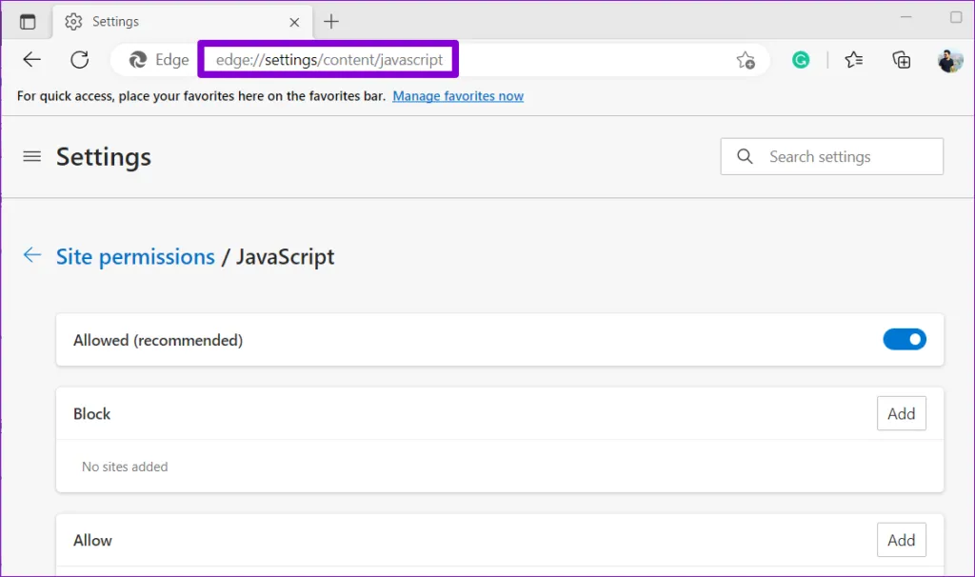Screen dimensions: 975x577
Task: Reload the page with Refresh icon
Action: (x=80, y=60)
